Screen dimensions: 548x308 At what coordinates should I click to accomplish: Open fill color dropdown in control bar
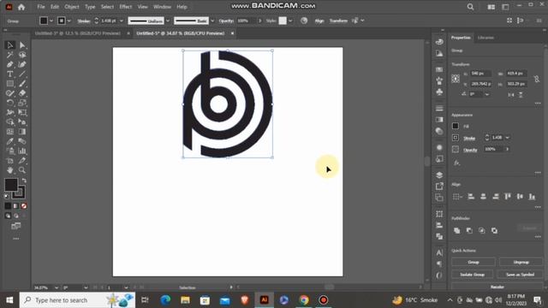[51, 21]
